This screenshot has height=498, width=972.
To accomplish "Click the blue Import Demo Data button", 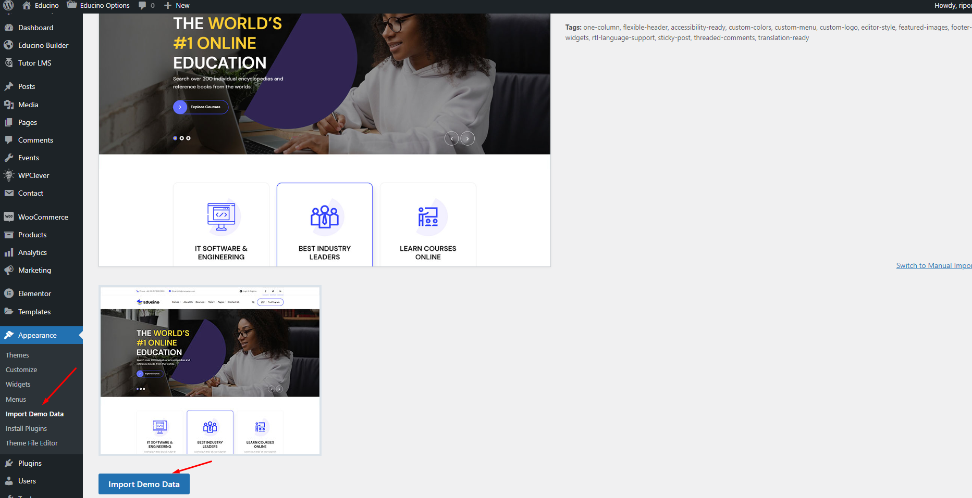I will pos(144,484).
